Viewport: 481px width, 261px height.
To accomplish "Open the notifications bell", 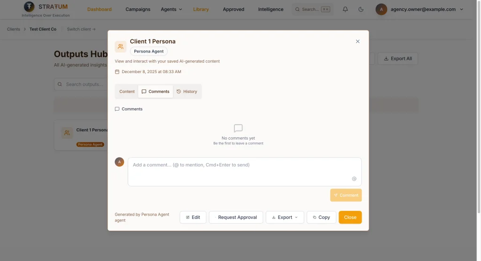I will pos(345,9).
